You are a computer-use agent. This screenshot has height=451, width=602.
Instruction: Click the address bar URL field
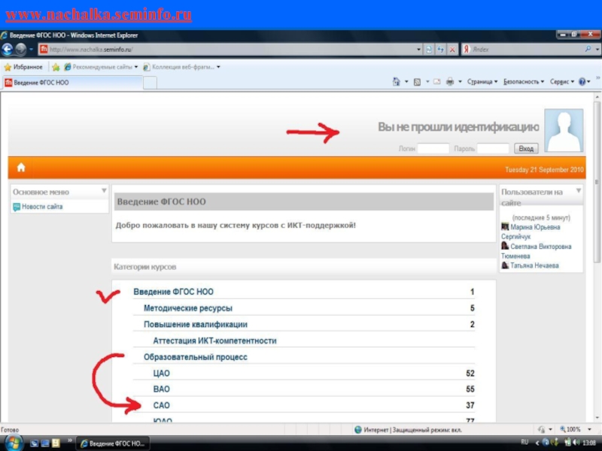(x=227, y=50)
